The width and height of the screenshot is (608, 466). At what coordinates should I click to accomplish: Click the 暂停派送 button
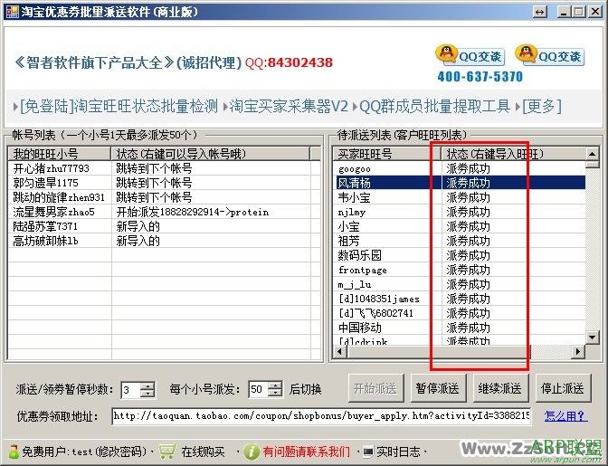438,388
